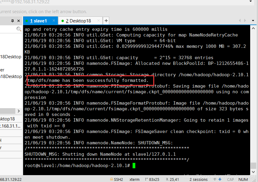Close the Desktop18 tab
The image size is (258, 182).
point(99,21)
